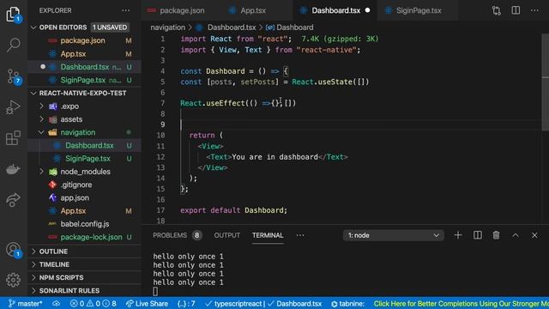Expand the .expo folder
Image resolution: width=549 pixels, height=309 pixels.
41,106
